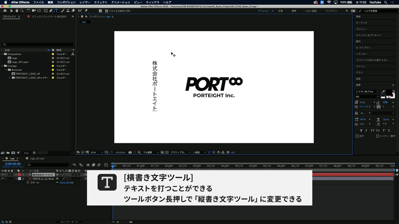Create a new folder in Project panel
The width and height of the screenshot is (399, 224).
pos(8,153)
